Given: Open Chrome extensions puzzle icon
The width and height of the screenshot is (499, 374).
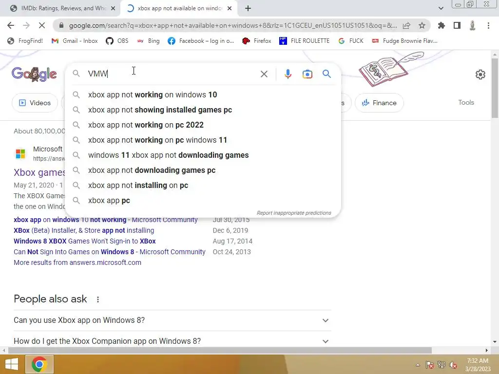Looking at the screenshot, I should (x=441, y=25).
